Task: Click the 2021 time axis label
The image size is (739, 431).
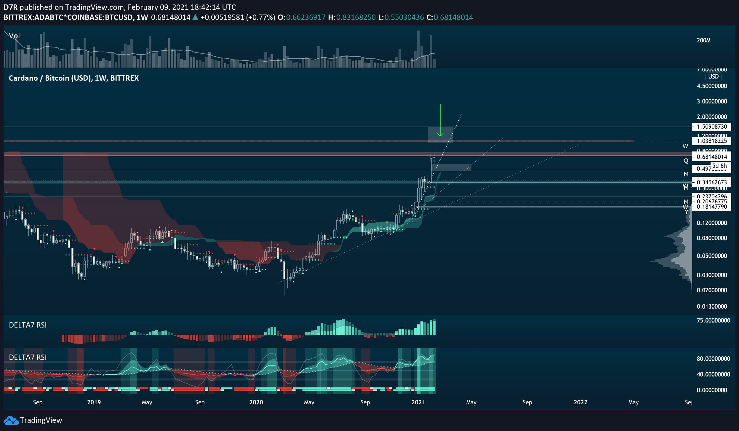Action: coord(418,402)
